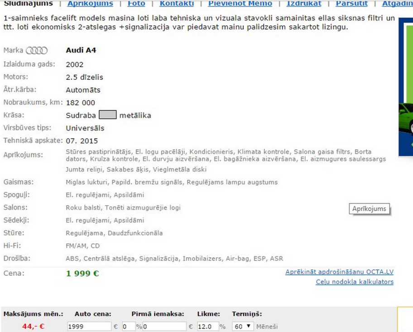Image resolution: width=413 pixels, height=332 pixels.
Task: Click the 'Audi A4' model text
Action: click(81, 50)
